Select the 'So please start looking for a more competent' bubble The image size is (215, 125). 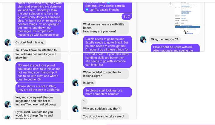107,92
